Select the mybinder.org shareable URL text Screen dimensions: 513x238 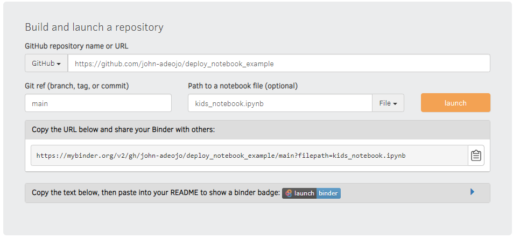pos(221,156)
